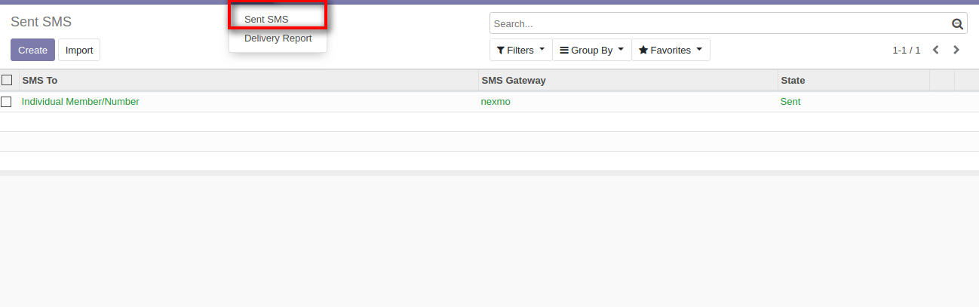Go to previous page arrow
Viewport: 979px width, 307px height.
coord(935,51)
